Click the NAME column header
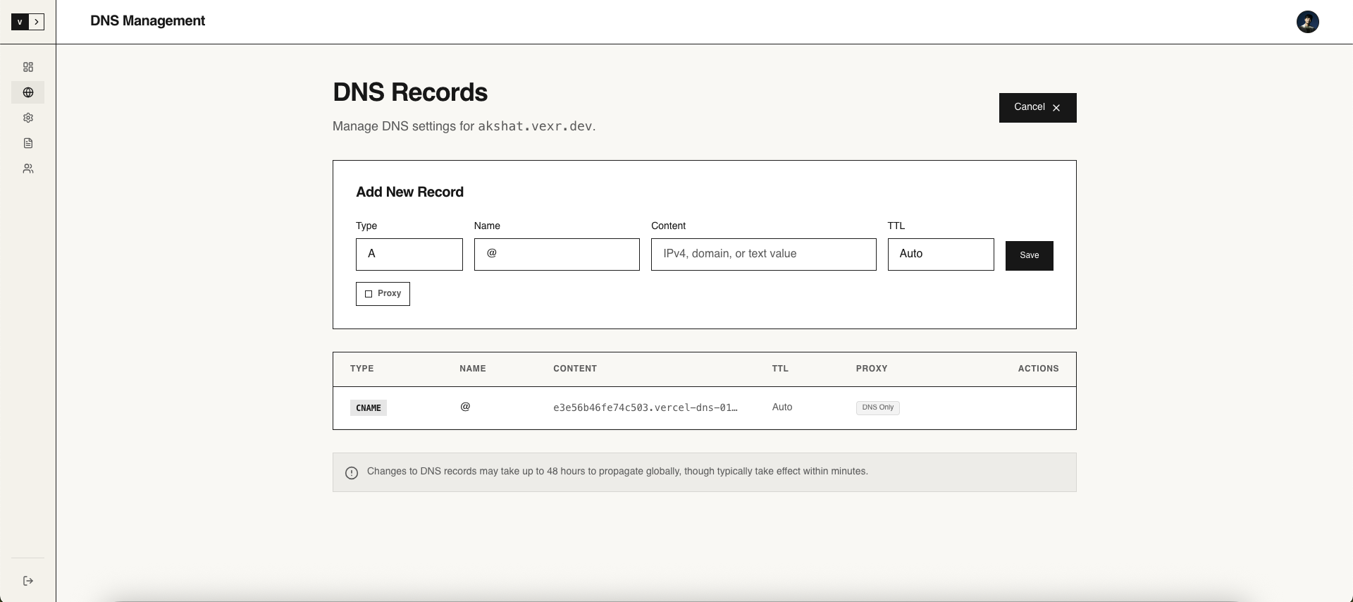1353x602 pixels. pyautogui.click(x=473, y=369)
